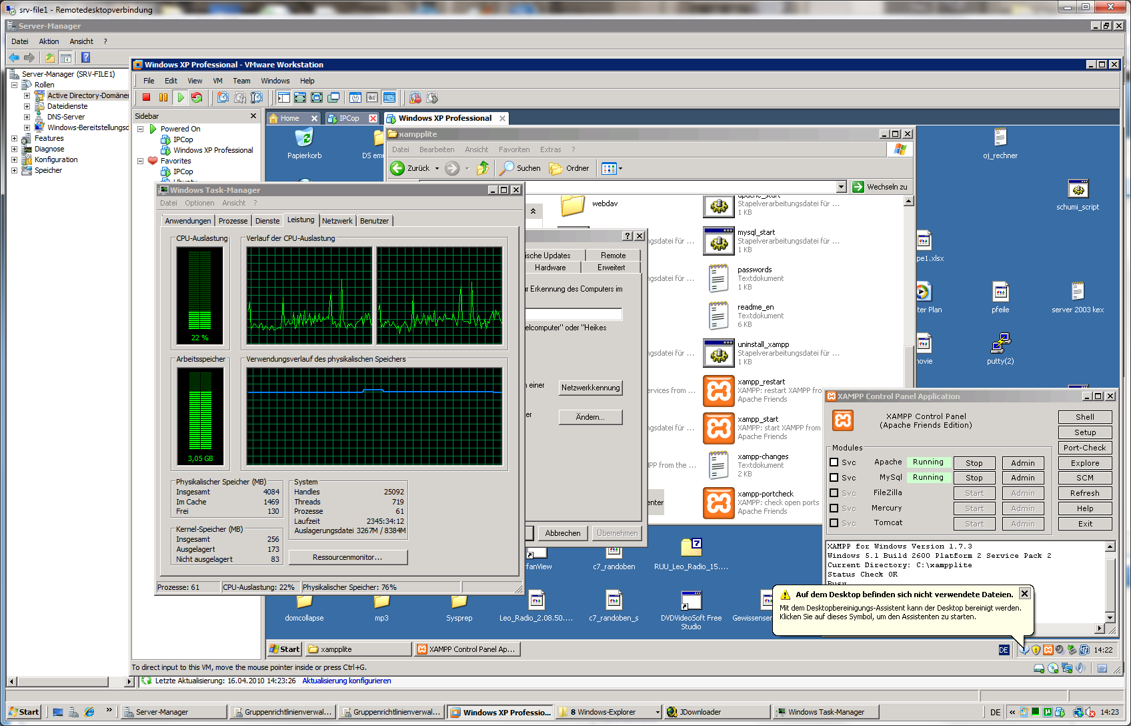Click the Abbrechen button in system dialog
The width and height of the screenshot is (1131, 726).
pyautogui.click(x=563, y=533)
